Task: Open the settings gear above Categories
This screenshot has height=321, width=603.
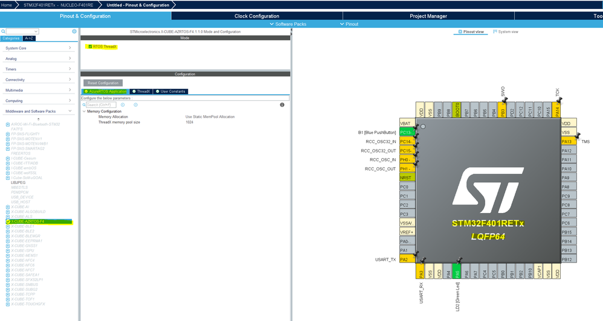Action: [74, 31]
